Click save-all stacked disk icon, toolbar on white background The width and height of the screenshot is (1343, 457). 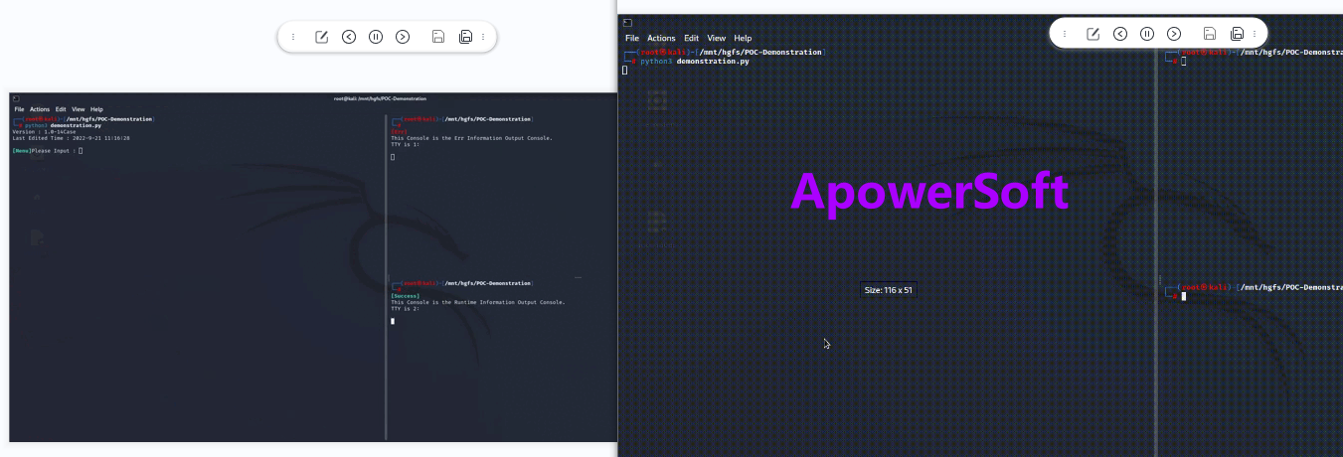tap(465, 37)
